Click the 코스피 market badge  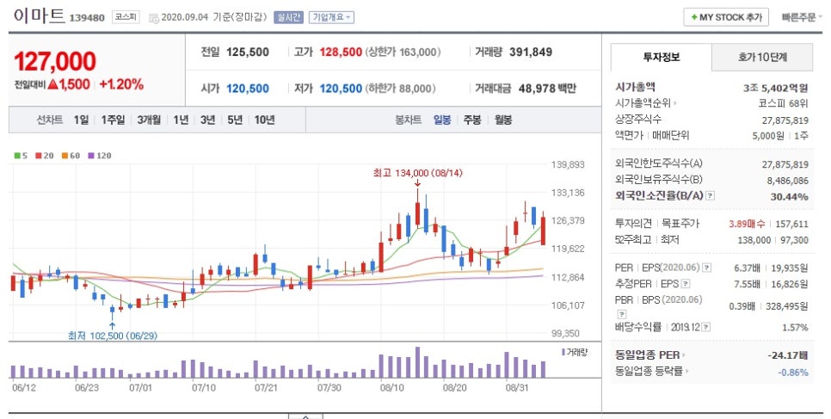[x=126, y=17]
